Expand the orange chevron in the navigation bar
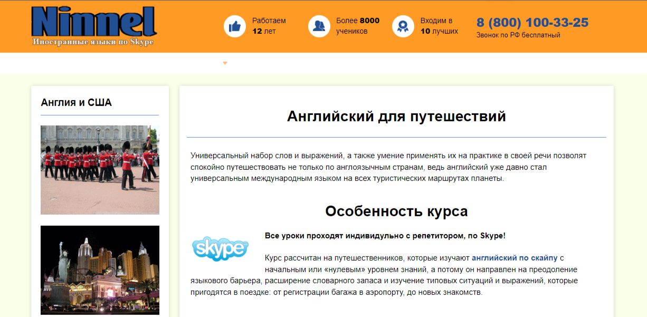 tap(225, 63)
